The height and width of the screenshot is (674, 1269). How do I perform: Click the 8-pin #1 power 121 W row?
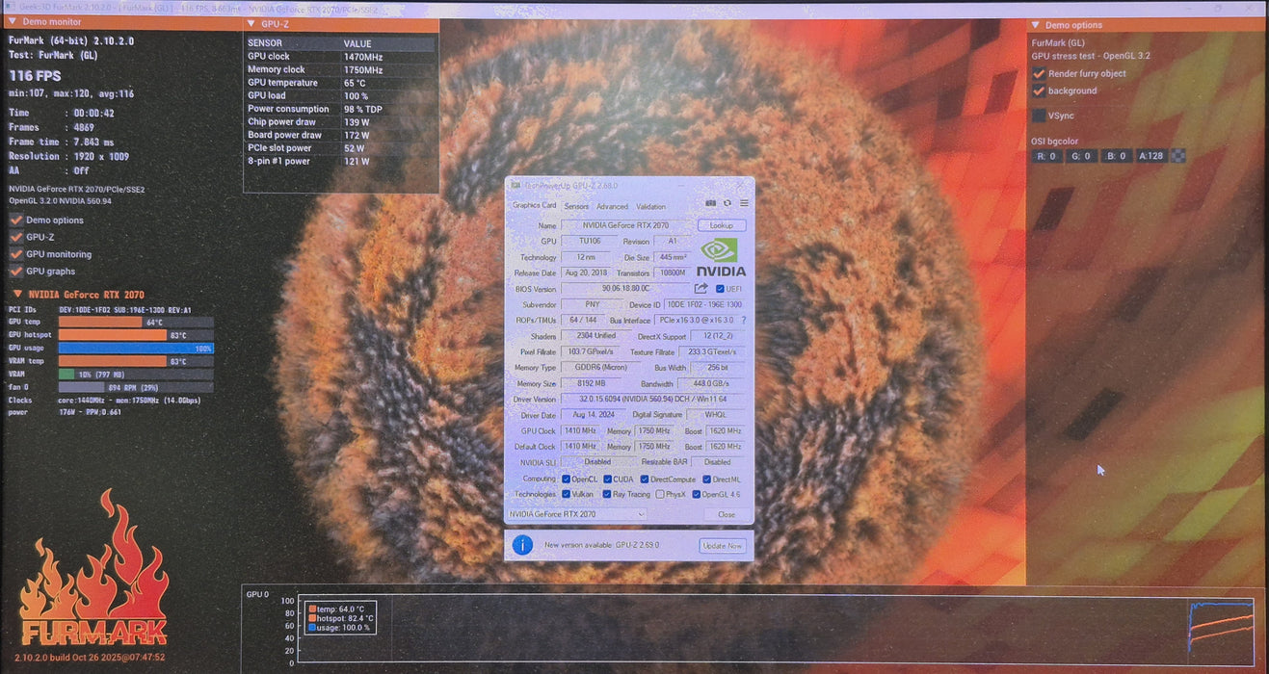pyautogui.click(x=341, y=161)
